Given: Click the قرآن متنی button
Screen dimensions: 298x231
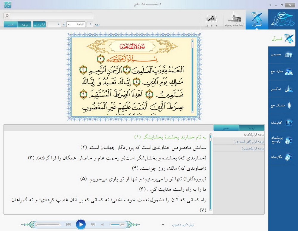Looking at the screenshot, I should pyautogui.click(x=39, y=24).
